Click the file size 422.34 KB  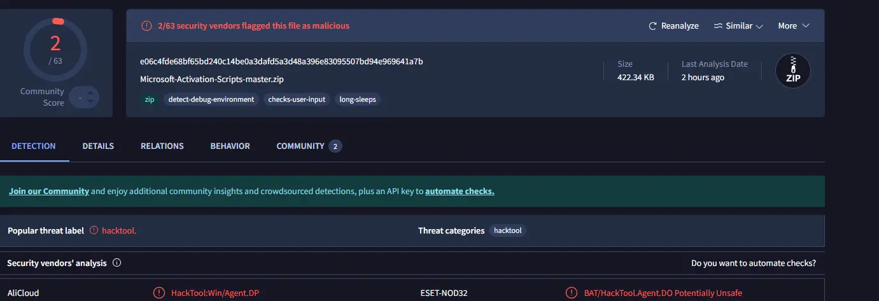click(636, 78)
